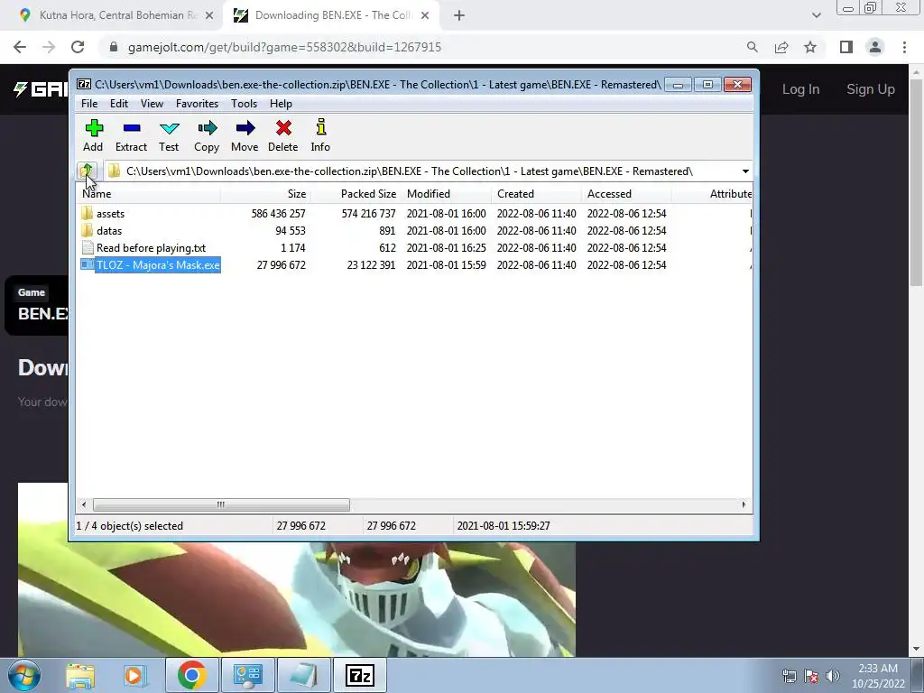Click the 7-Zip taskbar button

click(360, 675)
